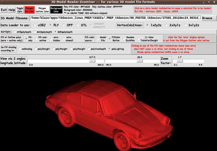Screen dimensions: 217x151
Task: Click the 'Poly-Outline-Color: #FFFFFF' text
Action: tap(107, 7)
